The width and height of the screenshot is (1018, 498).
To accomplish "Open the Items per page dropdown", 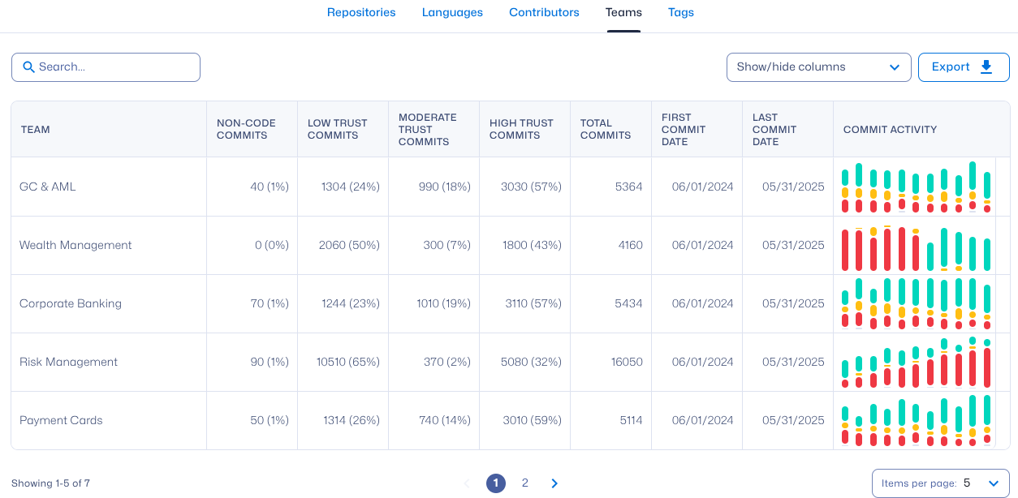I will tap(940, 483).
